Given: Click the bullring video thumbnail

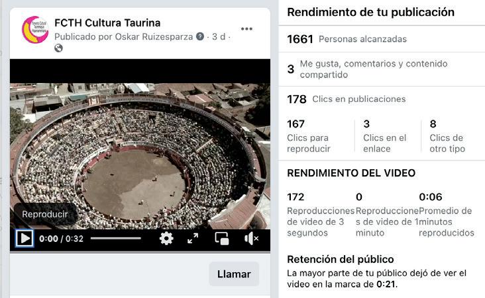Looking at the screenshot, I should point(140,156).
